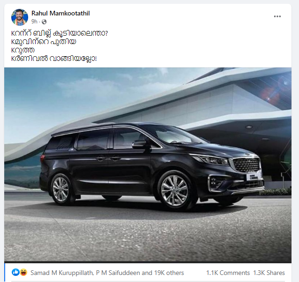The image size is (299, 282).
Task: Click Samad M Kuruppillath's name
Action: tap(61, 273)
